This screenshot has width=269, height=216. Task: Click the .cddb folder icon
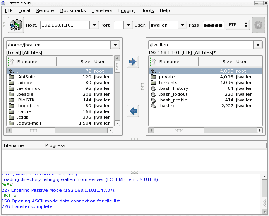[11, 117]
